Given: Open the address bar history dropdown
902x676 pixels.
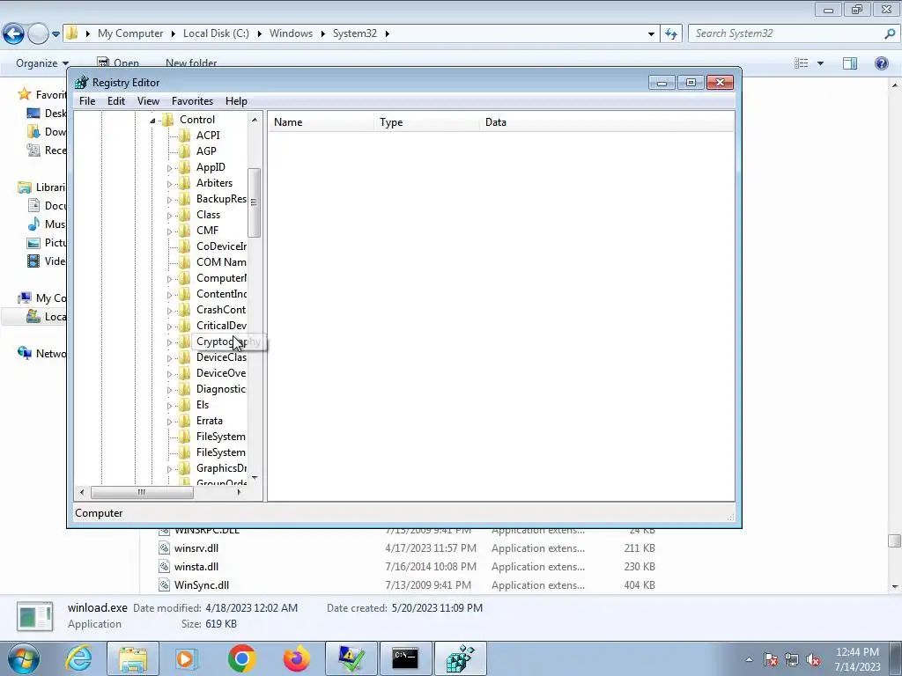Looking at the screenshot, I should click(x=651, y=34).
